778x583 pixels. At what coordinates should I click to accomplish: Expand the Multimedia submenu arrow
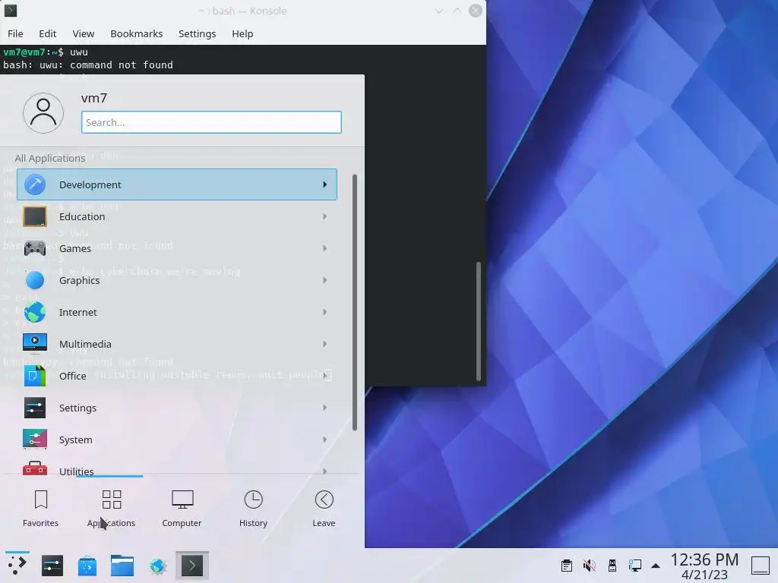click(324, 344)
